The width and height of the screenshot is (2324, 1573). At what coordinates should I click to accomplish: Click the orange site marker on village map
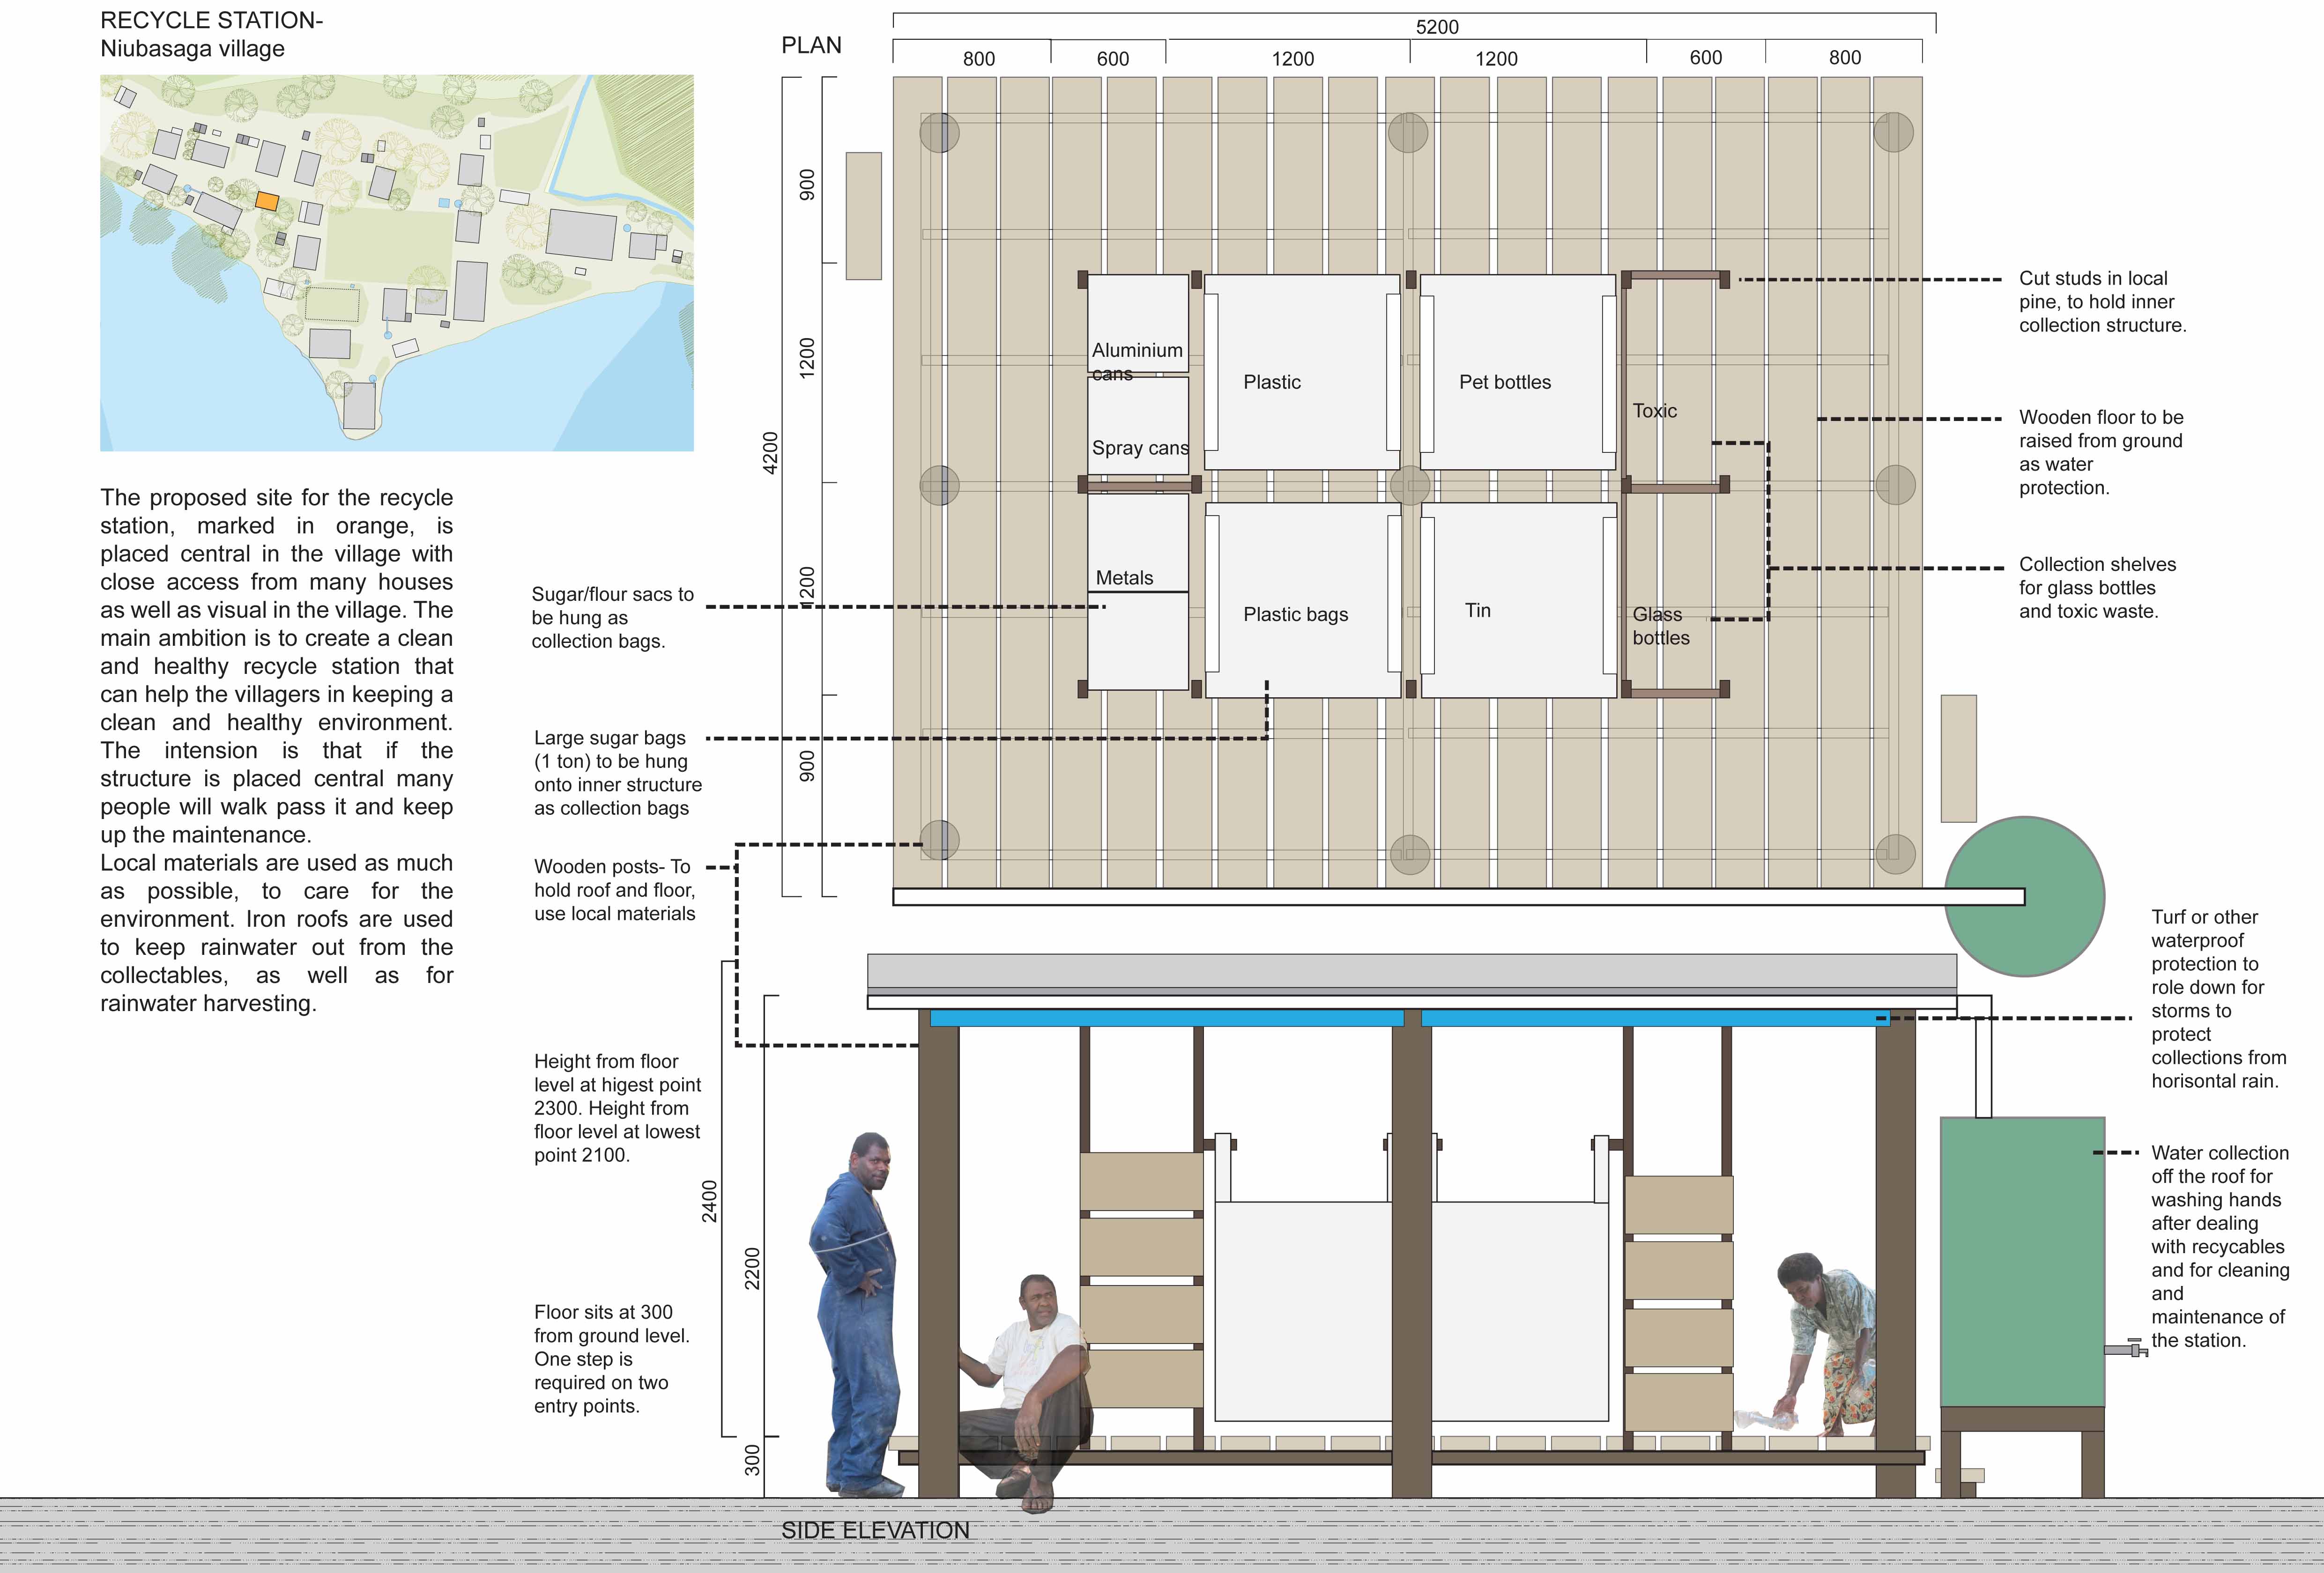(267, 201)
